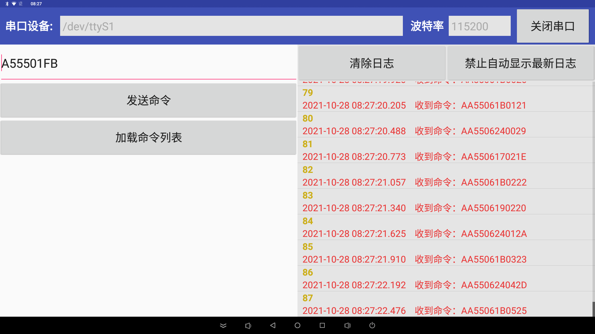Open recent apps via the square icon
The width and height of the screenshot is (595, 334).
322,325
